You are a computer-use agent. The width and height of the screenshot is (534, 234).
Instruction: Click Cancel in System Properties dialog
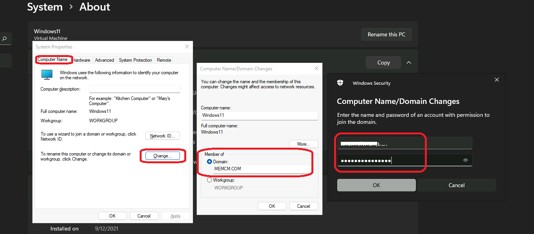tap(144, 216)
